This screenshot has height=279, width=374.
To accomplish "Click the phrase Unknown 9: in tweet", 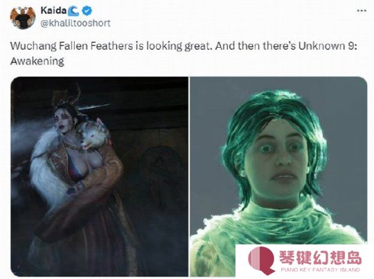I will (x=328, y=46).
